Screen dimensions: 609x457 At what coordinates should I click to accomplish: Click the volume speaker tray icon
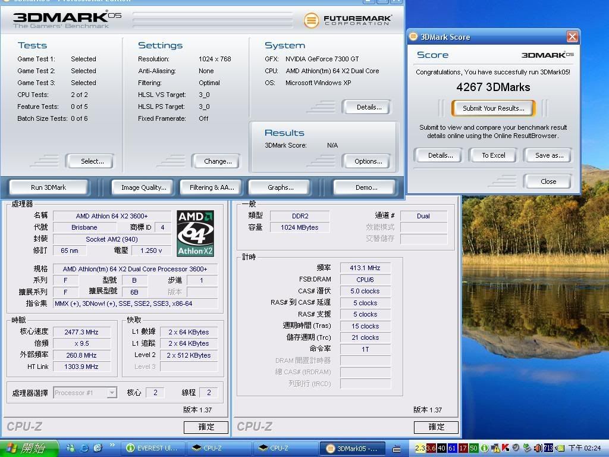(538, 448)
